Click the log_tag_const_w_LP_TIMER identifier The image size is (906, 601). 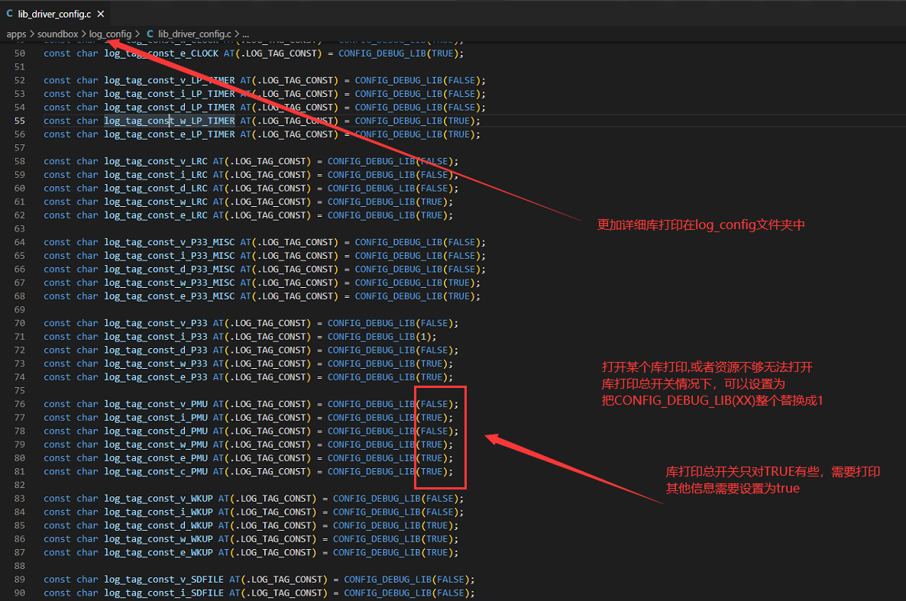(x=170, y=121)
